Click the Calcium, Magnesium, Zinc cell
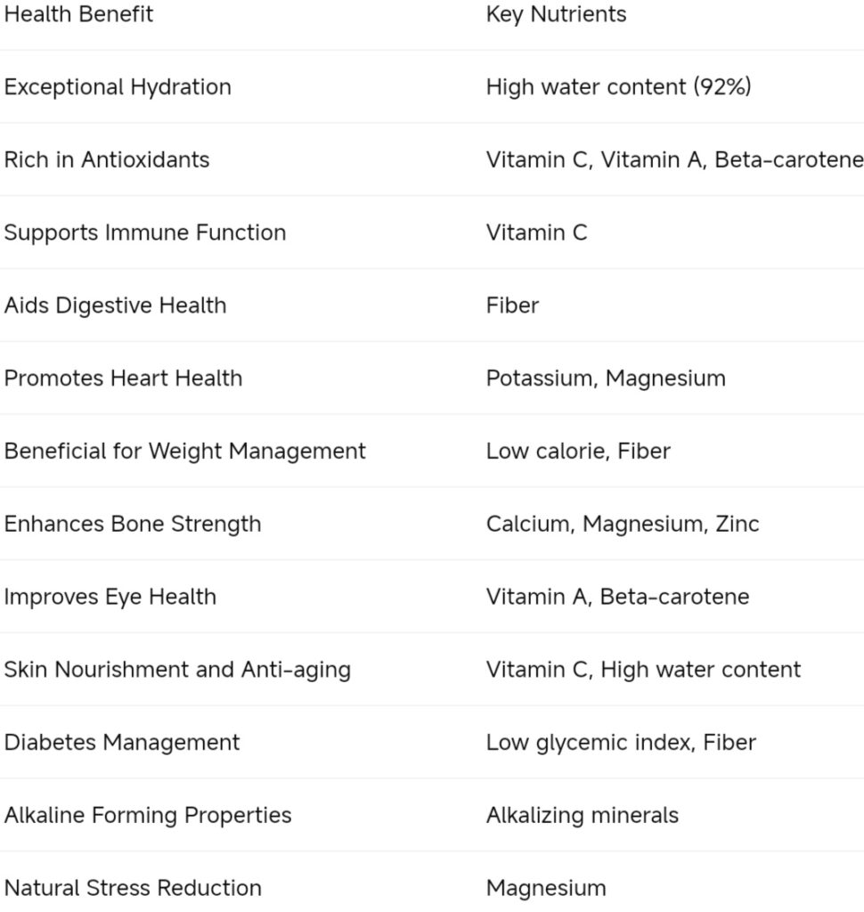Viewport: 864px width, 912px height. pos(623,524)
